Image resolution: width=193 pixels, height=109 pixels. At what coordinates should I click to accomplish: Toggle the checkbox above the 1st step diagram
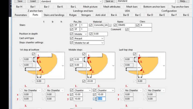pos(33,54)
